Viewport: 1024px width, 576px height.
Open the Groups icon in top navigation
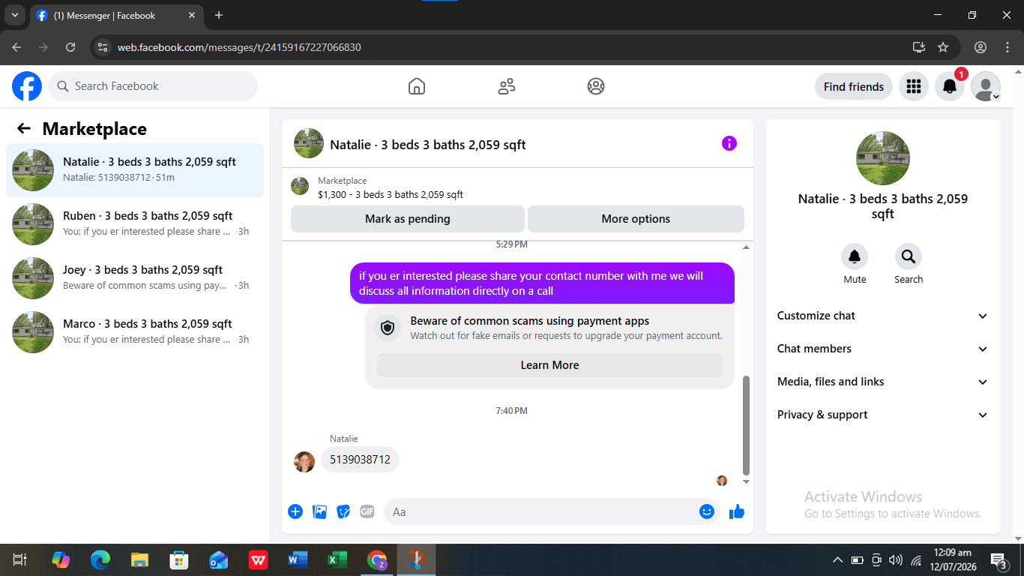(x=596, y=86)
